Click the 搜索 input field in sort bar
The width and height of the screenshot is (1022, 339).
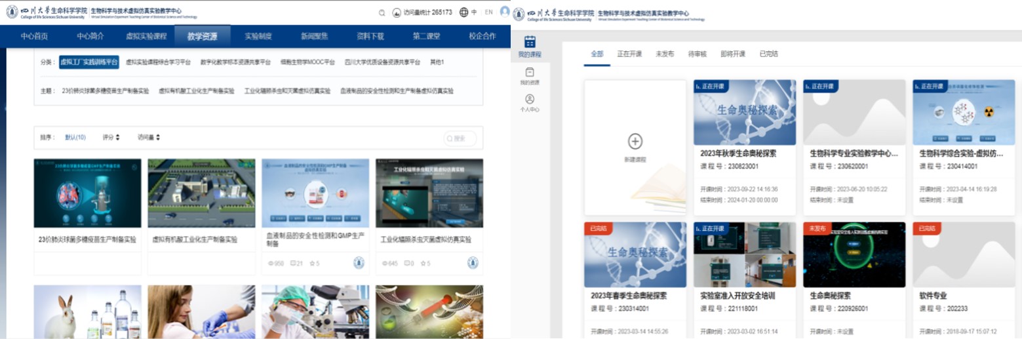[463, 138]
